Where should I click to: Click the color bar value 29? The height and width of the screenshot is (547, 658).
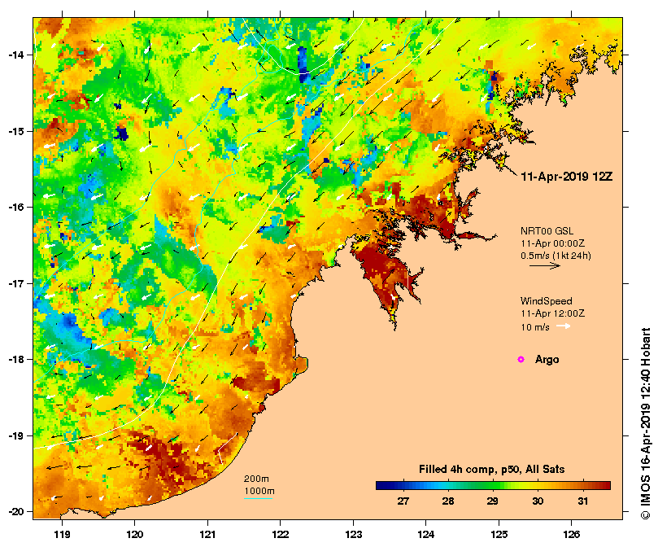[x=492, y=501]
